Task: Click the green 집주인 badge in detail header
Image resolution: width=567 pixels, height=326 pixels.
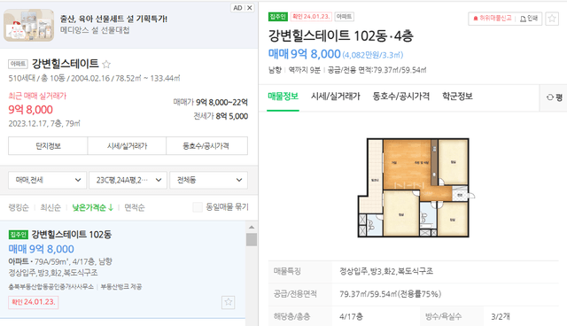Action: [x=277, y=17]
